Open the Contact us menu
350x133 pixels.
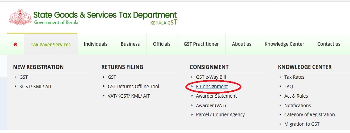(329, 44)
